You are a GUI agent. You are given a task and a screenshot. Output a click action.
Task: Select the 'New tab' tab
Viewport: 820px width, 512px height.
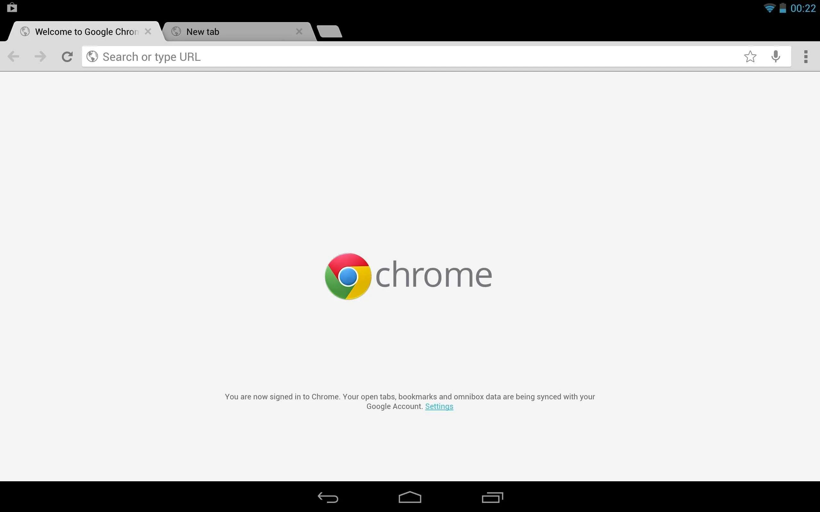click(x=236, y=31)
